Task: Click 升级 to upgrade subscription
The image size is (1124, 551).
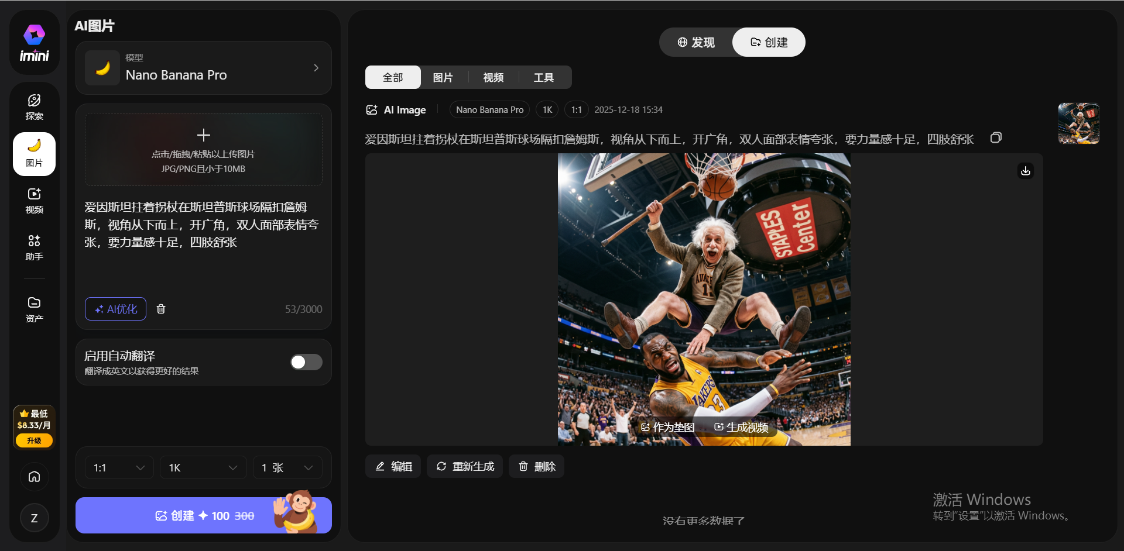Action: pyautogui.click(x=33, y=441)
